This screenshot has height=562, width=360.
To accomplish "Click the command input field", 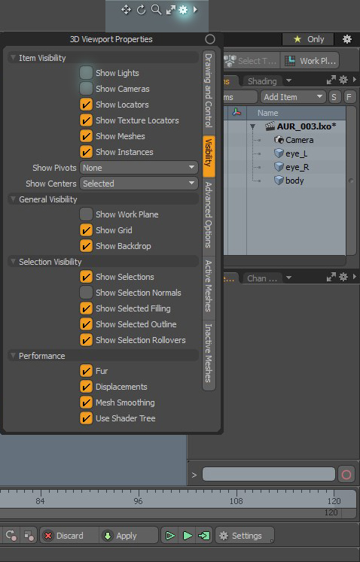I will (x=269, y=474).
